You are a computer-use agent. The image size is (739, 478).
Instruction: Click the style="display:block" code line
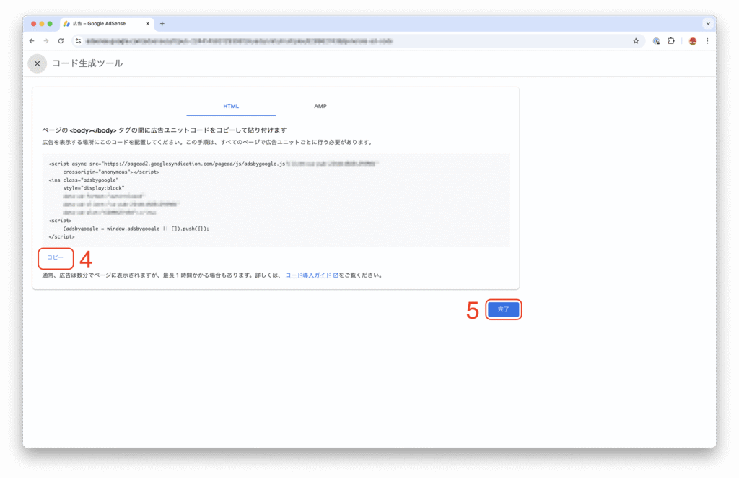[x=94, y=188]
